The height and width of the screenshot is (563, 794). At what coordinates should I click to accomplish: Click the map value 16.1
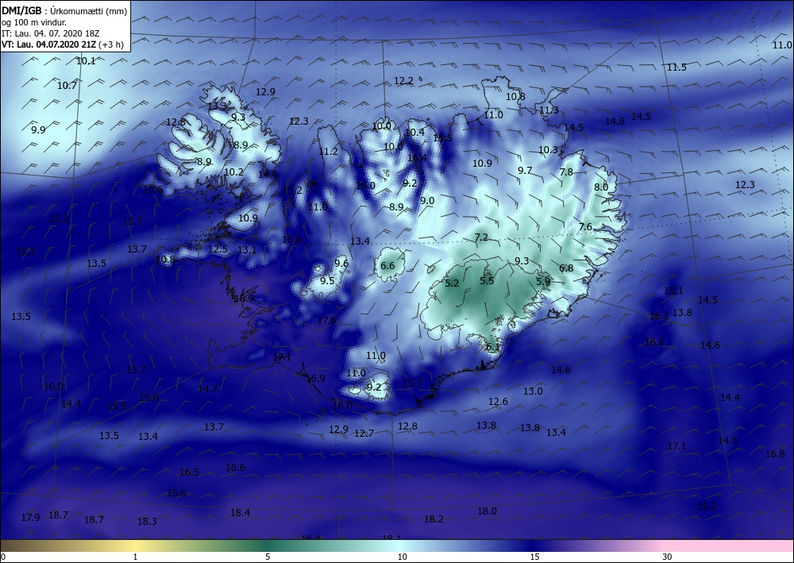[659, 316]
